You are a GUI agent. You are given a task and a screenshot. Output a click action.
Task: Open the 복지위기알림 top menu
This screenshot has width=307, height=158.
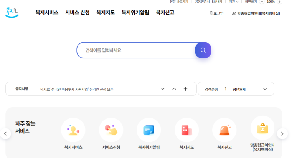click(x=135, y=13)
